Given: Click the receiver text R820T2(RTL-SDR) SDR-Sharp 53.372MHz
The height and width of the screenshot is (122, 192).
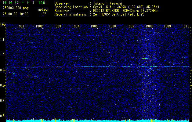Looking at the screenshot, I should pyautogui.click(x=125, y=11).
